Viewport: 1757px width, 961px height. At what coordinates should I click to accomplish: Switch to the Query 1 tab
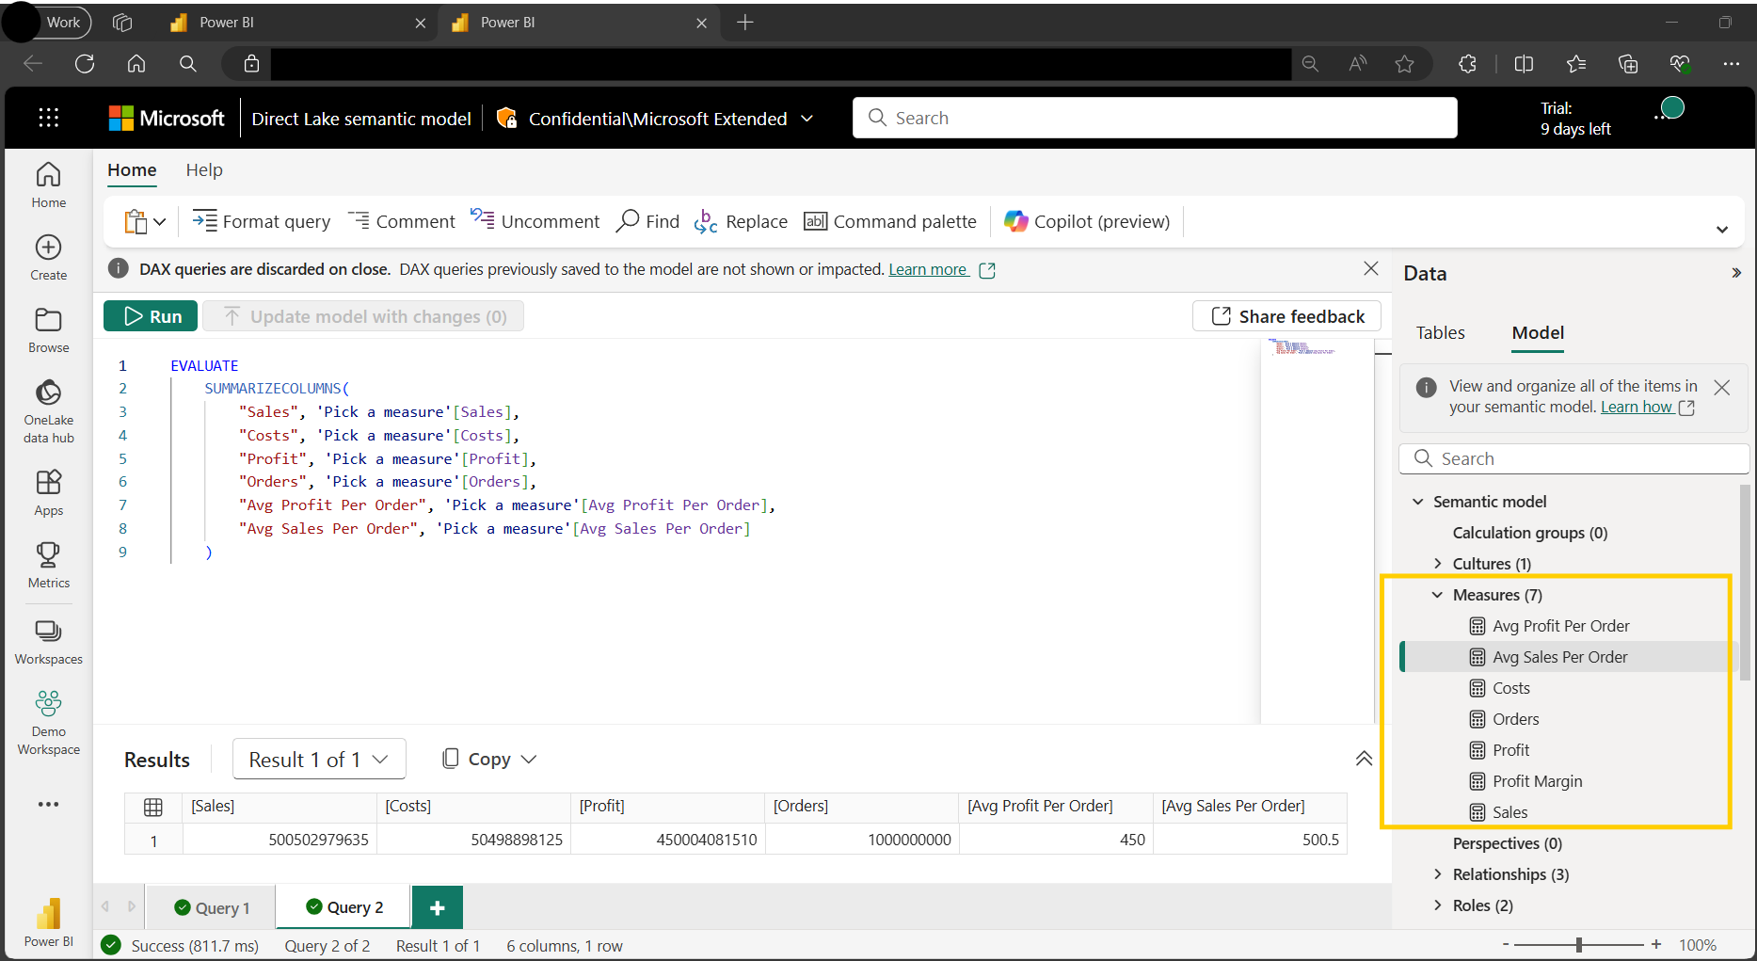click(213, 907)
